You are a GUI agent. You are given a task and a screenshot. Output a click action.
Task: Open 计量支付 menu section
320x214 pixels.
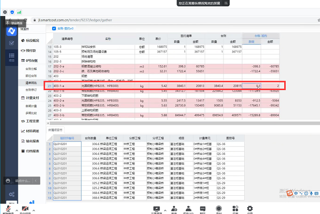[x=31, y=98]
